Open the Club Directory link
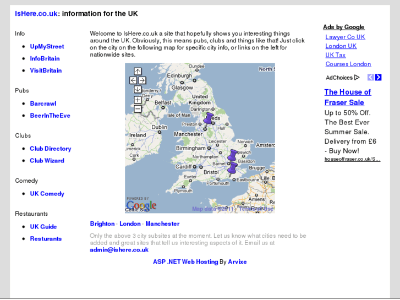Viewport: 400px width, 300px height. coord(51,149)
